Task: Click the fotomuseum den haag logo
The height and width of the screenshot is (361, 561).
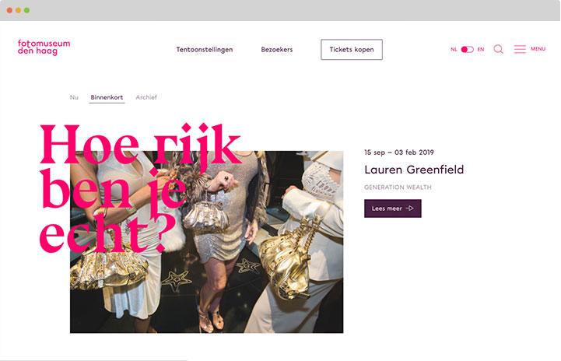Action: click(x=44, y=47)
